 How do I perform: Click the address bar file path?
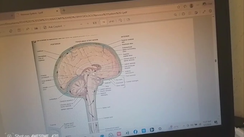(64, 18)
